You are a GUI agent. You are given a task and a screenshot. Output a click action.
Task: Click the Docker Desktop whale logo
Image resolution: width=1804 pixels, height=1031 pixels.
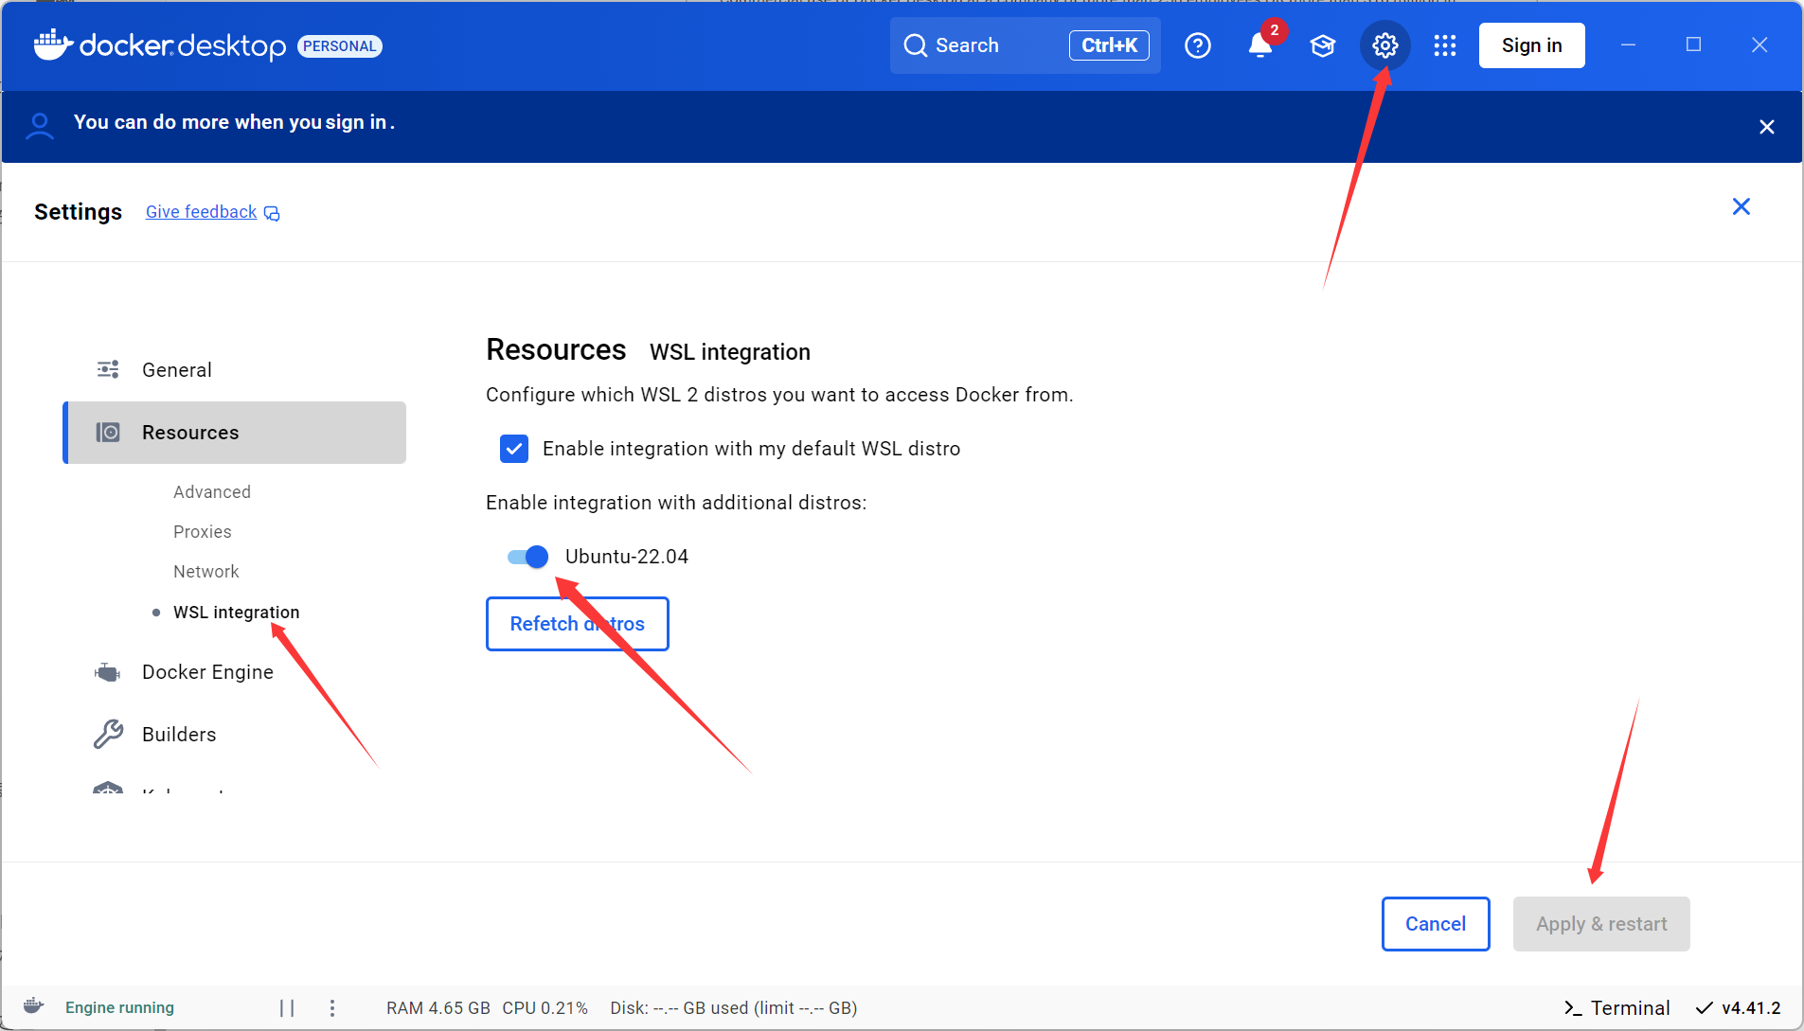(53, 44)
